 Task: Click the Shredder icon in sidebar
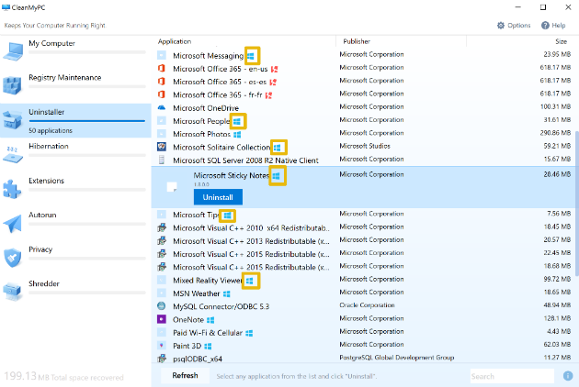(13, 292)
